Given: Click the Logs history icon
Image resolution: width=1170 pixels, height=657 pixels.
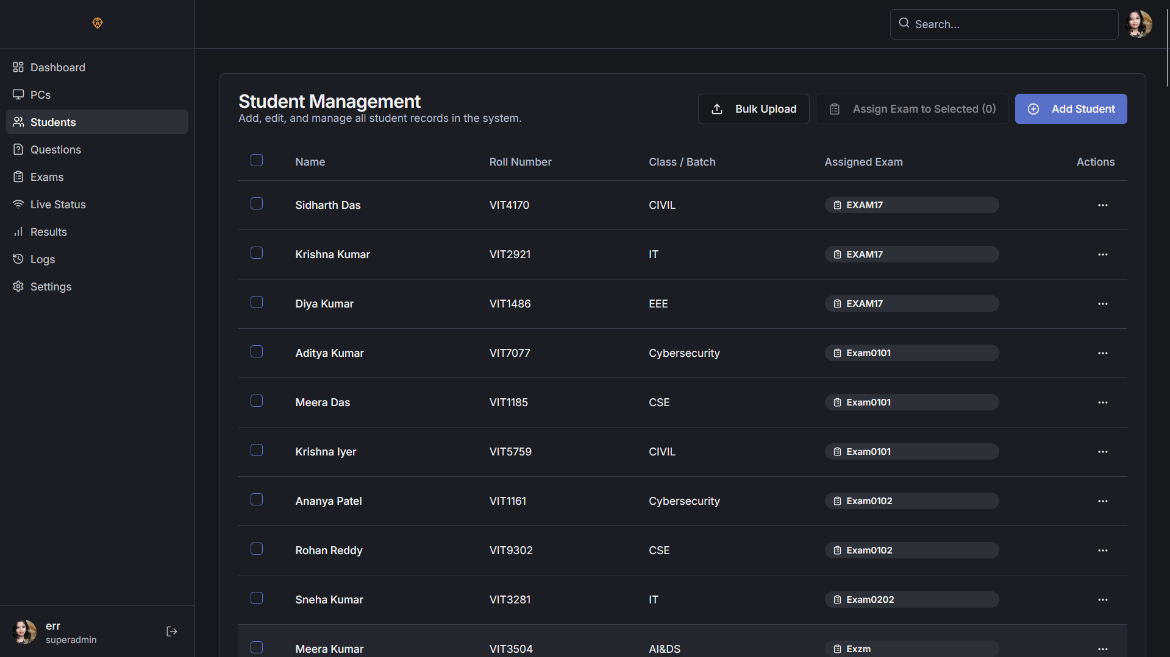Looking at the screenshot, I should coord(18,259).
